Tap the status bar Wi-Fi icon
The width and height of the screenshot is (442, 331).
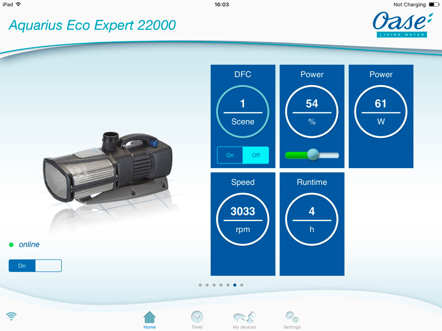[18, 4]
